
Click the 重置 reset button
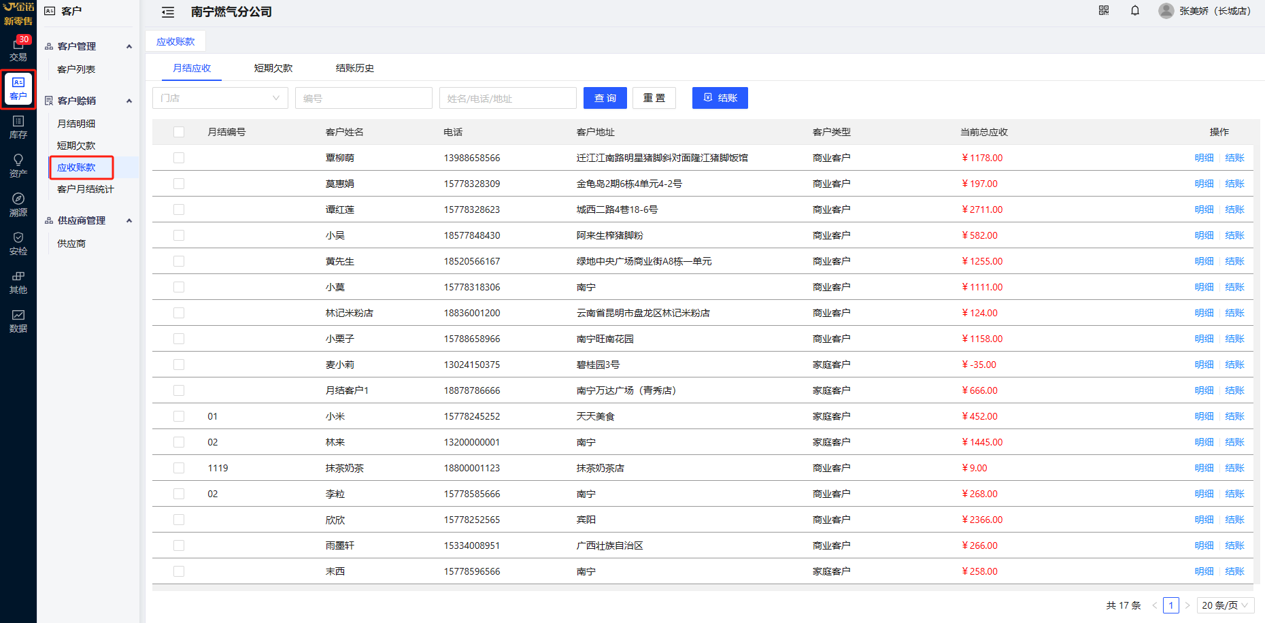tap(654, 98)
